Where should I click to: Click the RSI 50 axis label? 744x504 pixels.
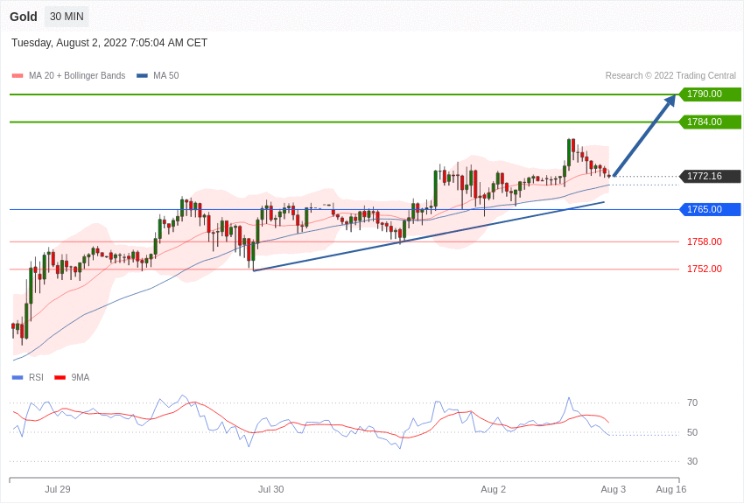click(692, 432)
